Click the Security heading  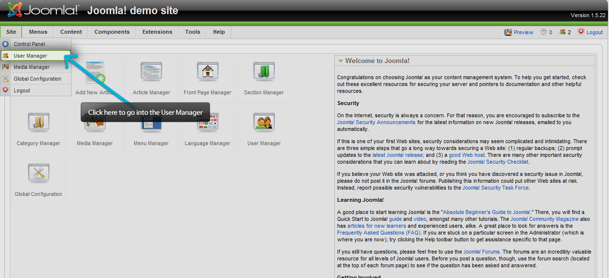348,103
